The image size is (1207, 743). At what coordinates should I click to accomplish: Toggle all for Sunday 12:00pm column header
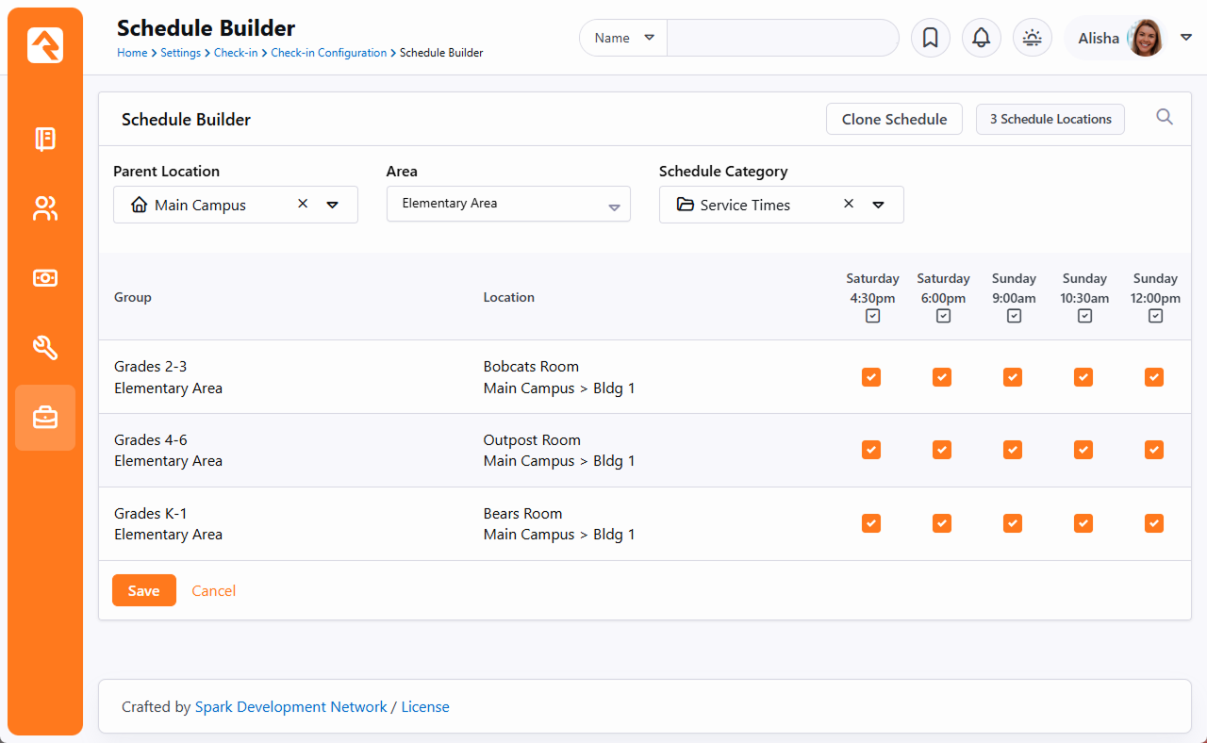tap(1155, 317)
